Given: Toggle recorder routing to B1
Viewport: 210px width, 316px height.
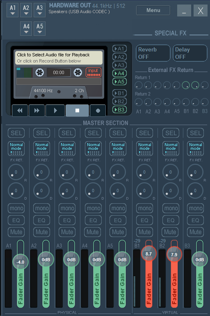Looking at the screenshot, I should 120,93.
